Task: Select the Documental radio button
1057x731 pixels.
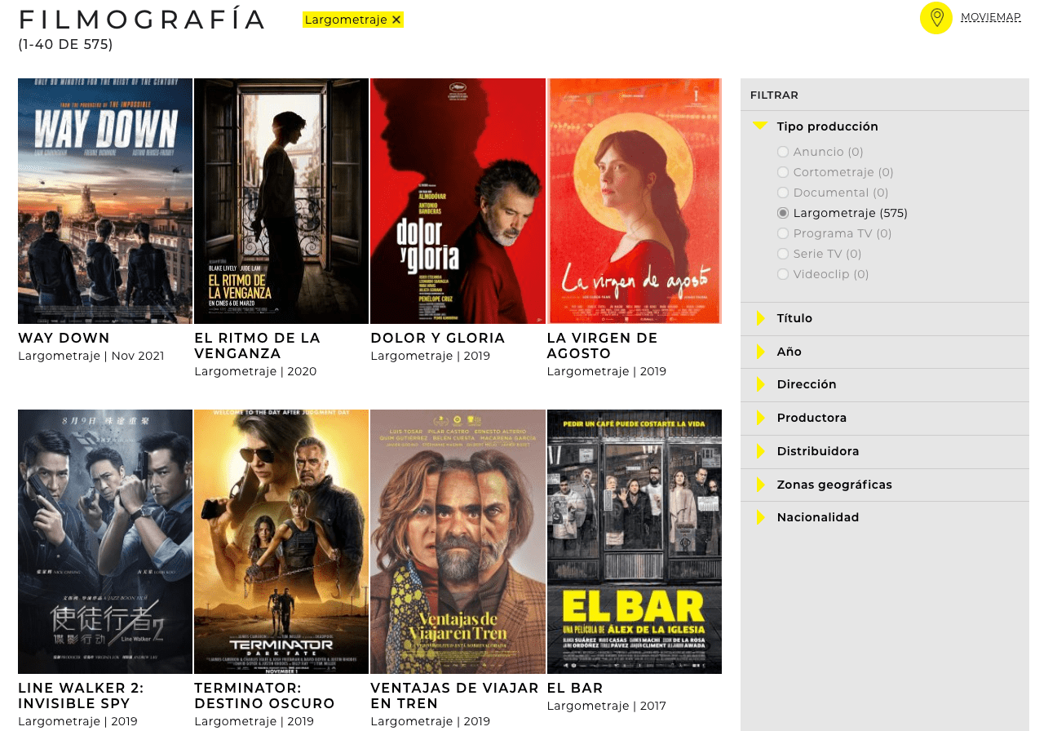Action: [783, 193]
